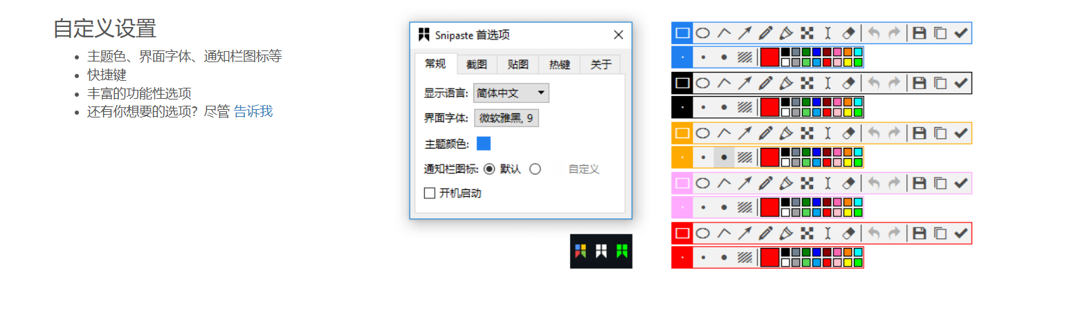This screenshot has width=1065, height=313.
Task: Switch to the 热键 tab
Action: click(x=560, y=65)
